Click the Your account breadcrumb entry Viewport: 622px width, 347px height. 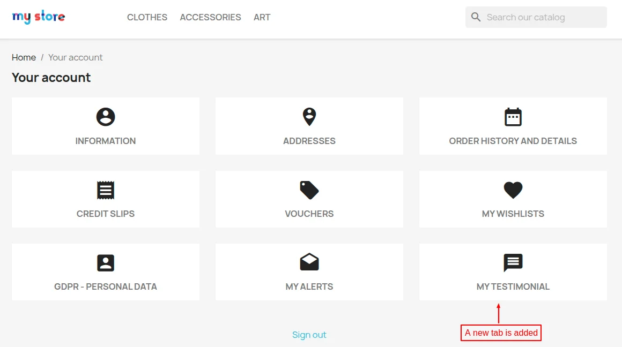(75, 57)
